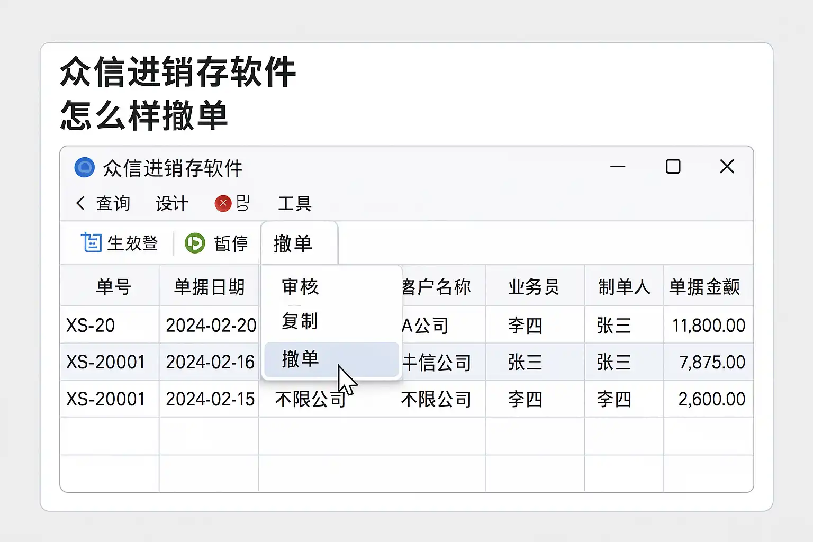Close the 众信进销存软件 window
Viewport: 813px width, 542px height.
pos(727,167)
